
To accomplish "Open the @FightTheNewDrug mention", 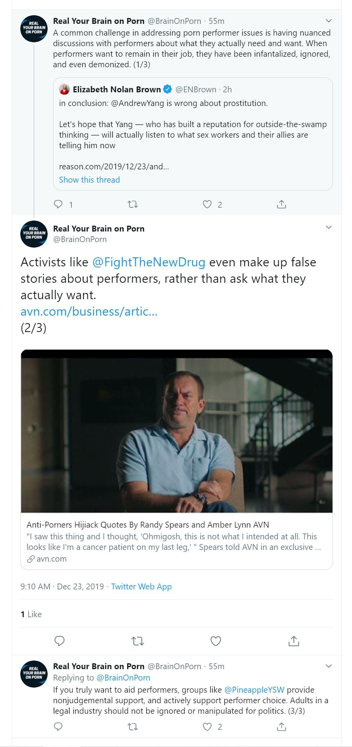I will tap(149, 262).
